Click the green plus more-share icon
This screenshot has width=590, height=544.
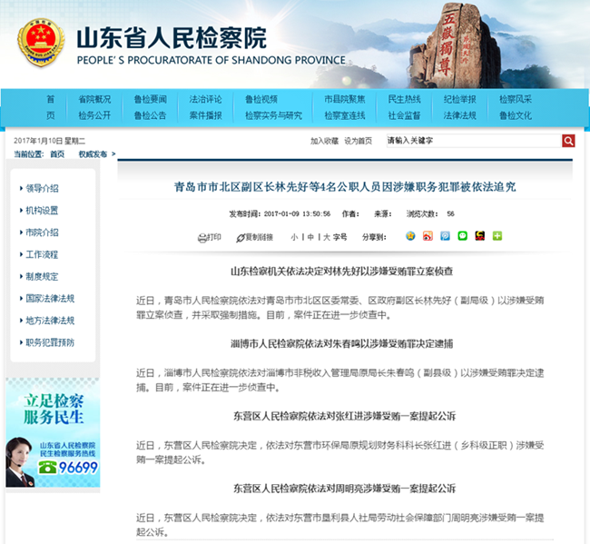497,236
